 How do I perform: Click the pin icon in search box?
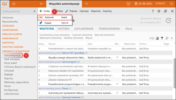pyautogui.click(x=34, y=11)
